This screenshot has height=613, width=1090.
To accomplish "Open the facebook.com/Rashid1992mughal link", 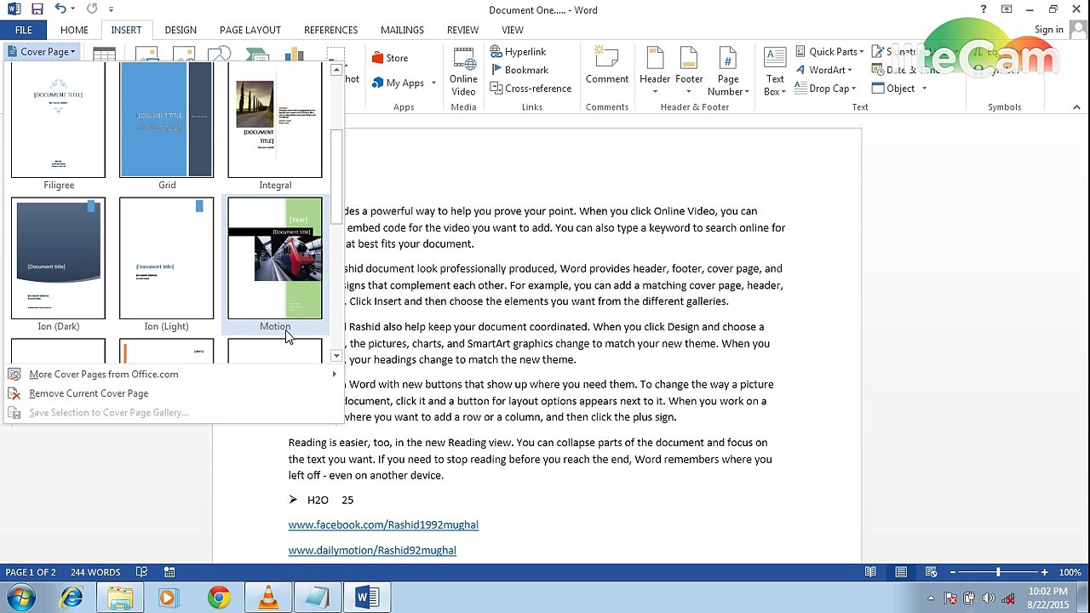I will tap(383, 524).
